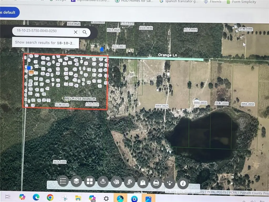269x202 pixels.
Task: Open the map layers panel
Action: 76,181
